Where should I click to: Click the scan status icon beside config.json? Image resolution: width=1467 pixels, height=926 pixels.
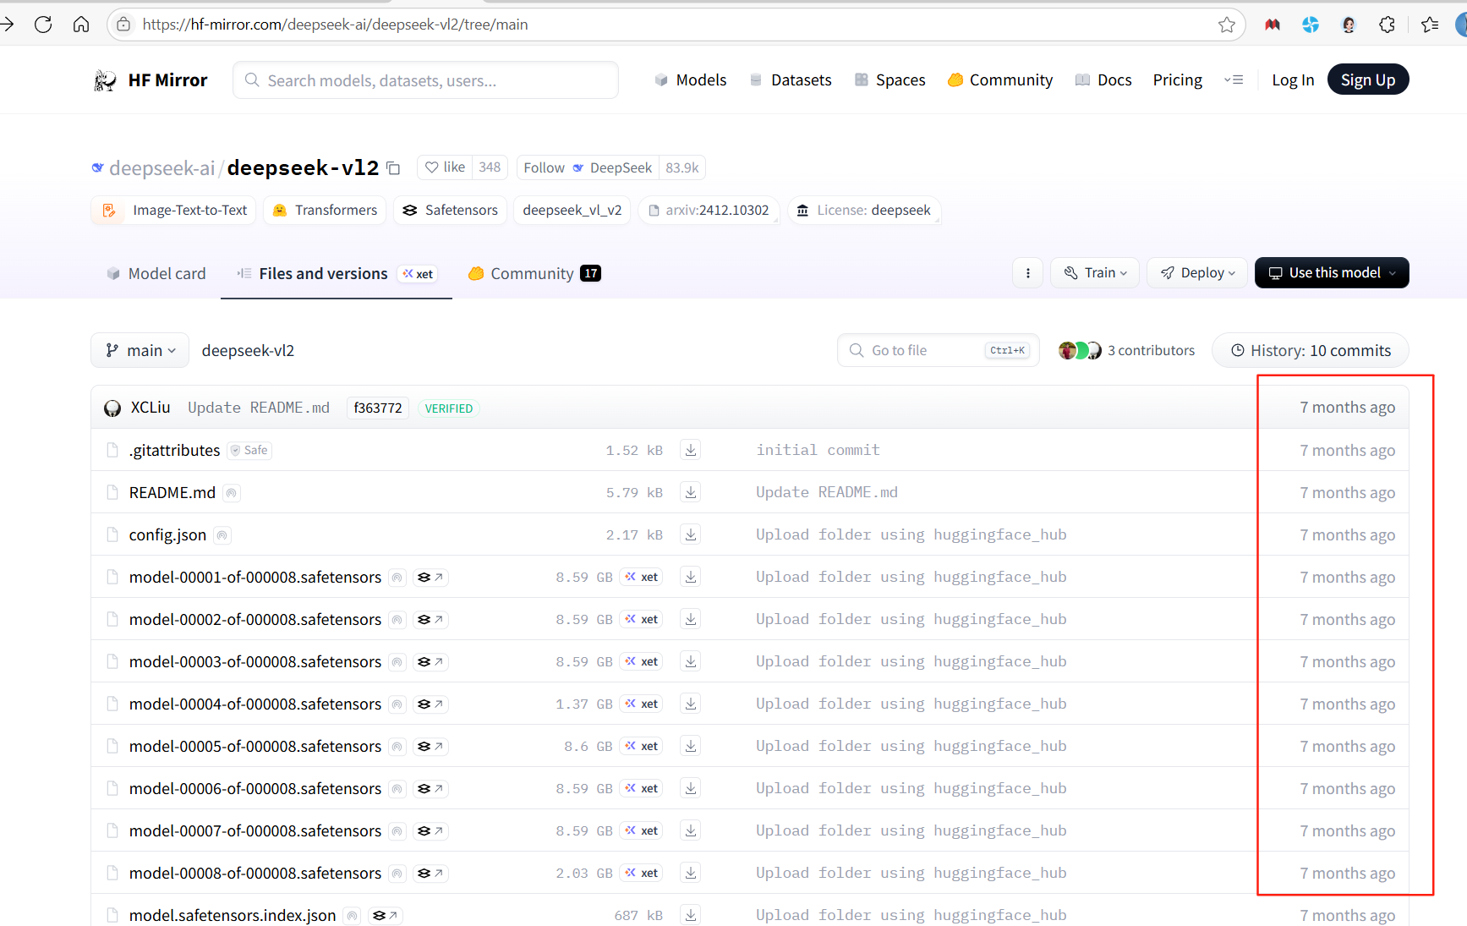222,535
